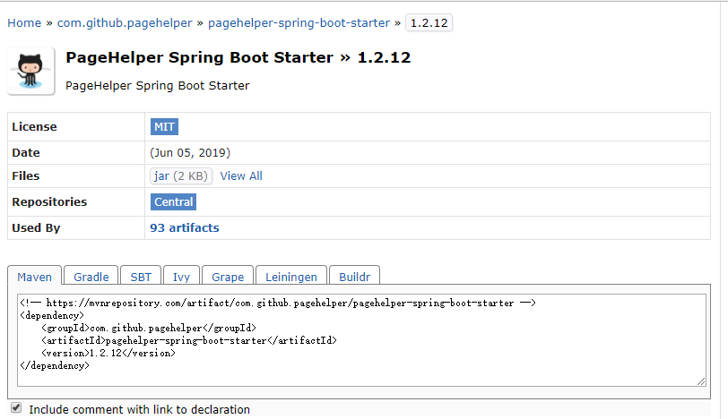Open com.github.pagehelper breadcrumb link
The width and height of the screenshot is (728, 419).
tap(125, 22)
